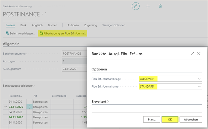
Task: Click the OK button
Action: [x=170, y=120]
